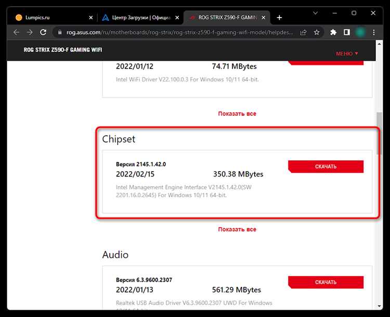Open browser extensions puzzle icon
390x317 pixels.
pos(333,32)
